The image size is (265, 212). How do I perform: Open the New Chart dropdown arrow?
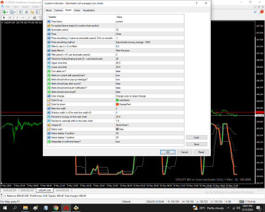point(7,12)
